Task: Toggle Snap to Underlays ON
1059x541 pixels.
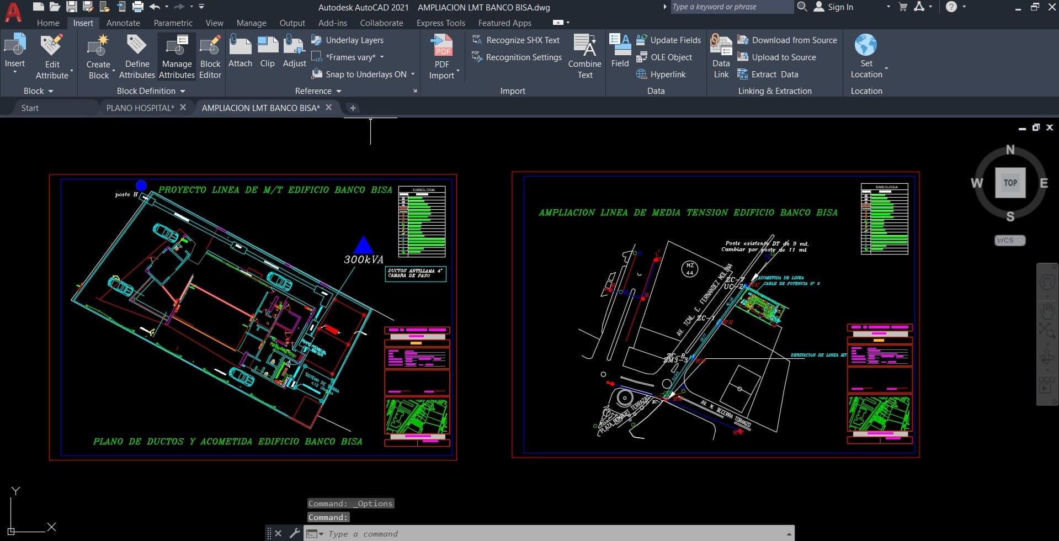Action: click(365, 75)
